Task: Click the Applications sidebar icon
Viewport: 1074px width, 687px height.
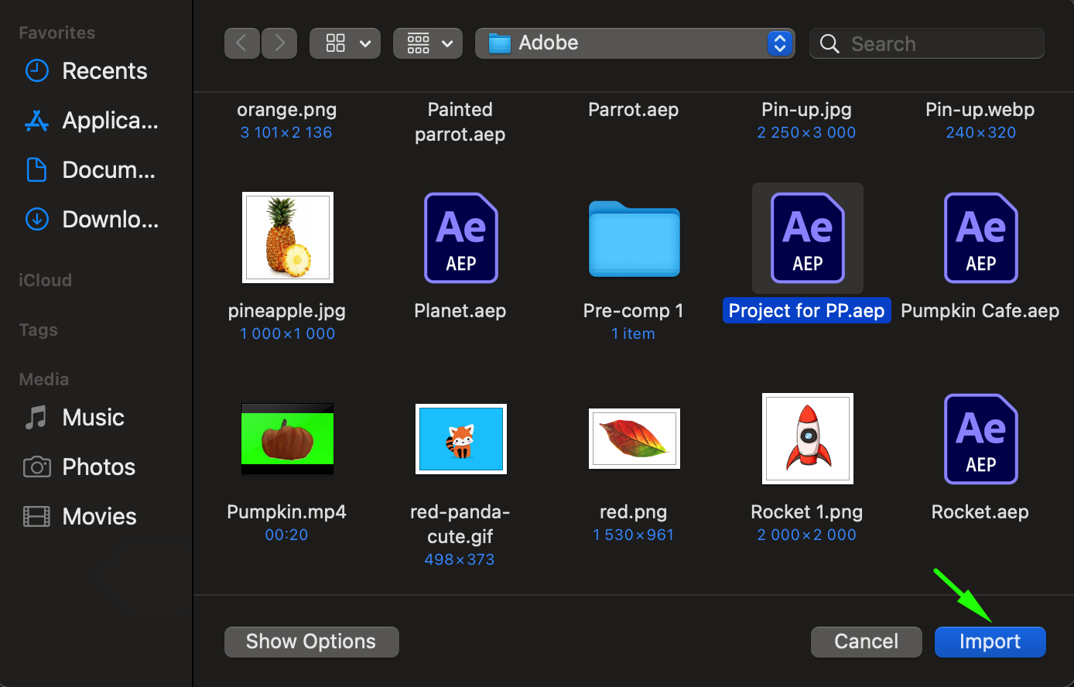Action: click(x=36, y=121)
